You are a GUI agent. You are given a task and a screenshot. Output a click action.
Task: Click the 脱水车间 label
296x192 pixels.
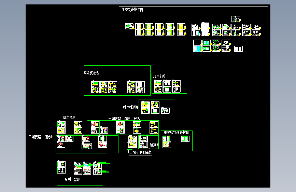[159, 76]
